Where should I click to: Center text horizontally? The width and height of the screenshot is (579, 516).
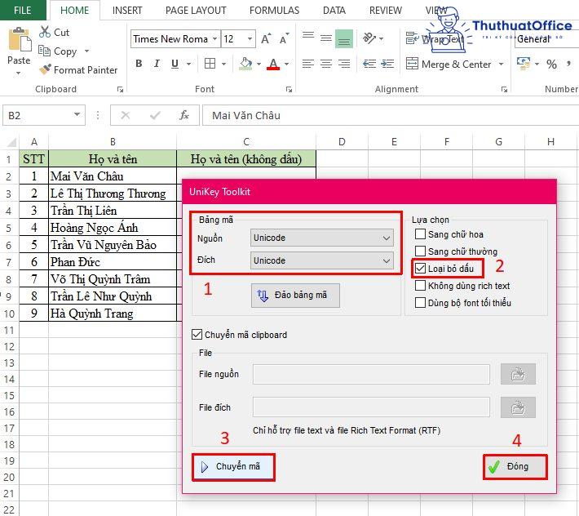click(326, 64)
